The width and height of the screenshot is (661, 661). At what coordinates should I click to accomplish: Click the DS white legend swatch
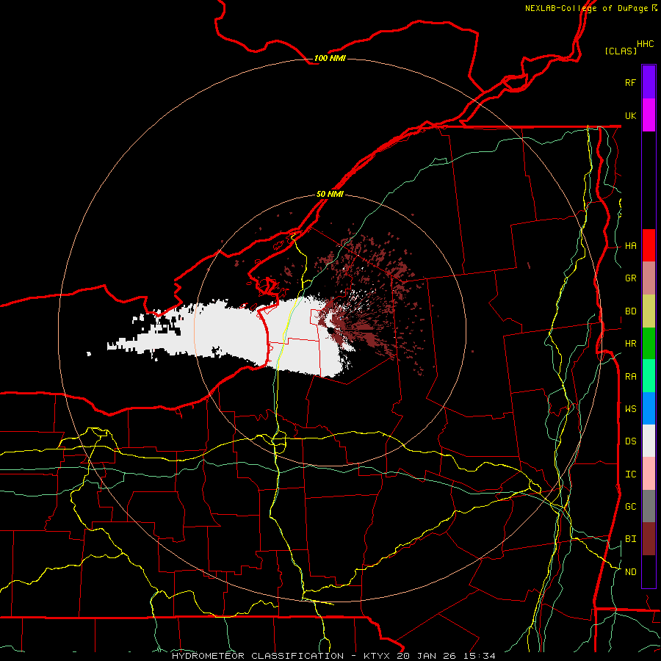649,441
